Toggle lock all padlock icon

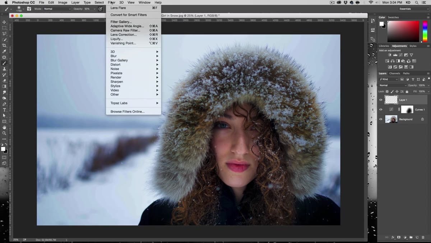[407, 92]
